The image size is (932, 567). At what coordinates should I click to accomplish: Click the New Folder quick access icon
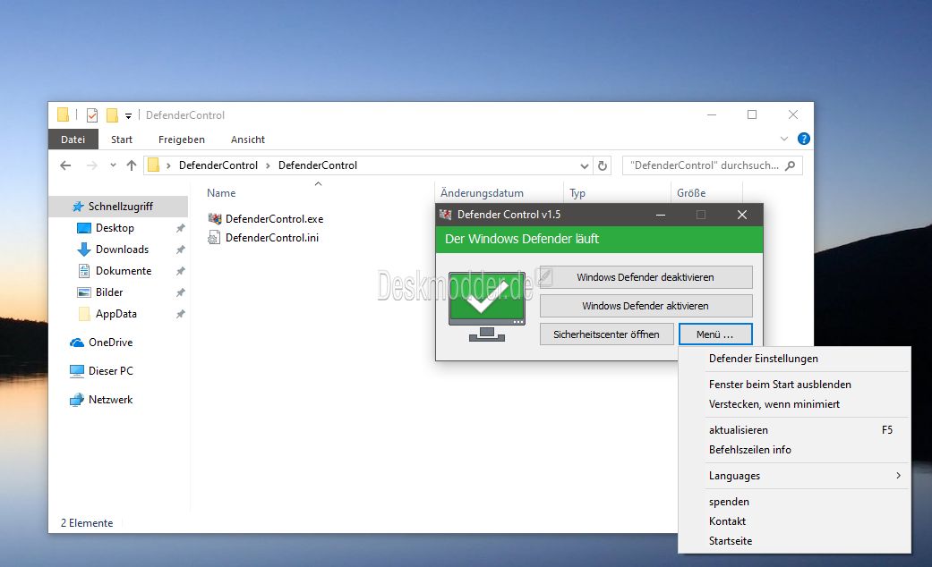pyautogui.click(x=112, y=115)
